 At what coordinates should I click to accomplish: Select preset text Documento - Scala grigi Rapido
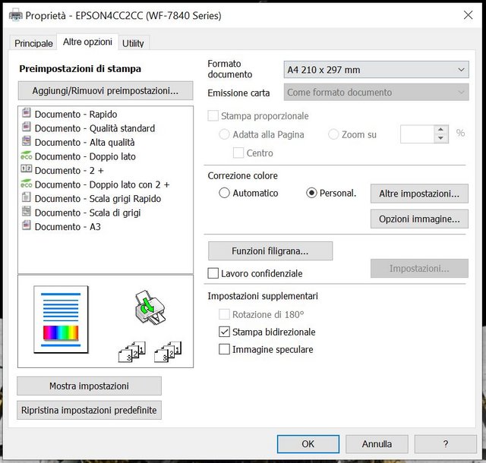98,198
